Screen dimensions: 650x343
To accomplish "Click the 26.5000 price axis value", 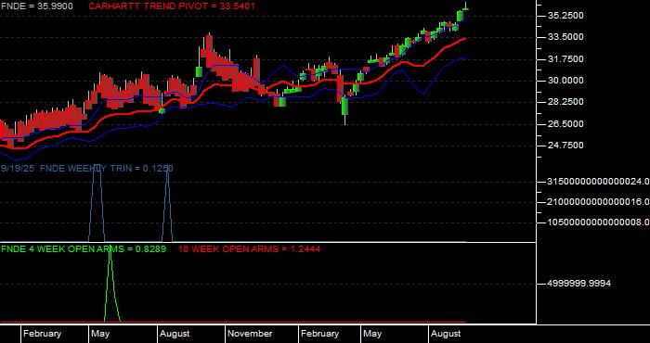I will tap(565, 123).
